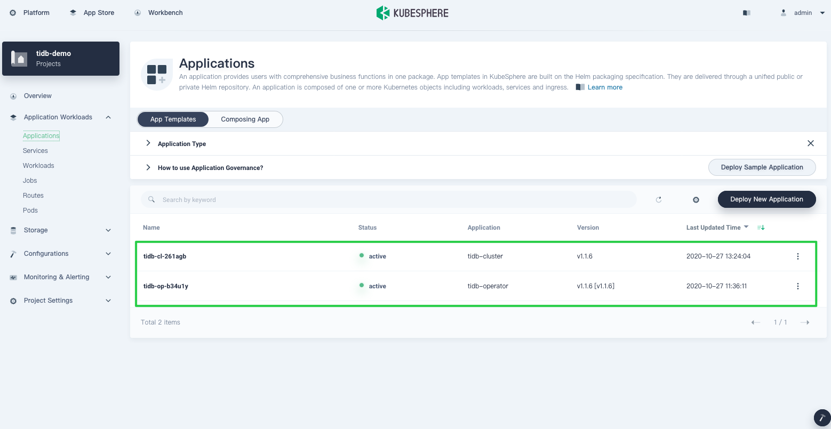
Task: Click Deploy New Application
Action: [766, 199]
